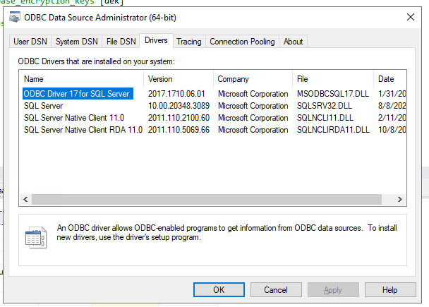The width and height of the screenshot is (429, 307).
Task: Sort drivers by Version column header
Action: click(x=178, y=78)
